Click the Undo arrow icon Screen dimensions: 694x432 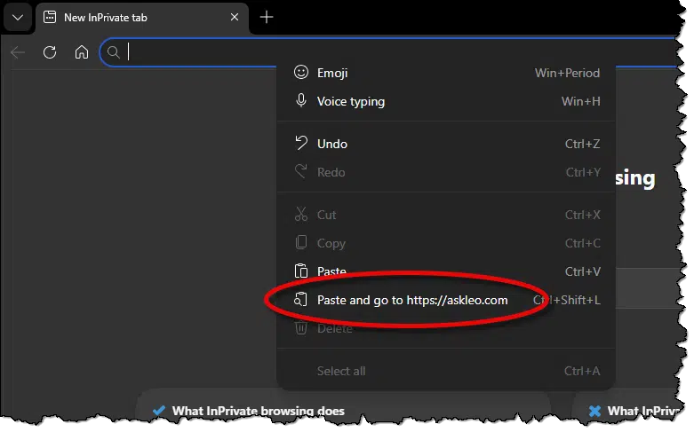tap(301, 143)
